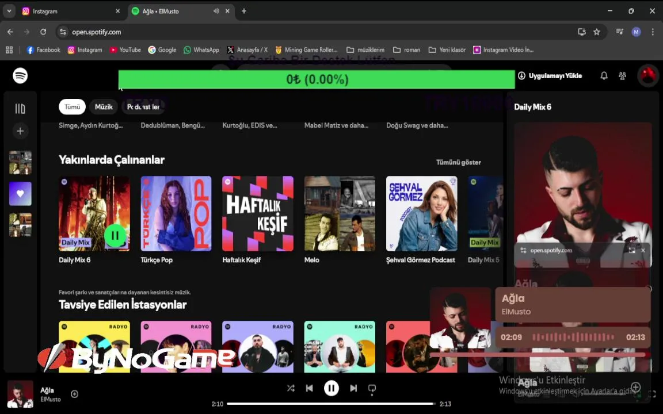Go back in browser history
This screenshot has width=663, height=414.
coord(10,32)
